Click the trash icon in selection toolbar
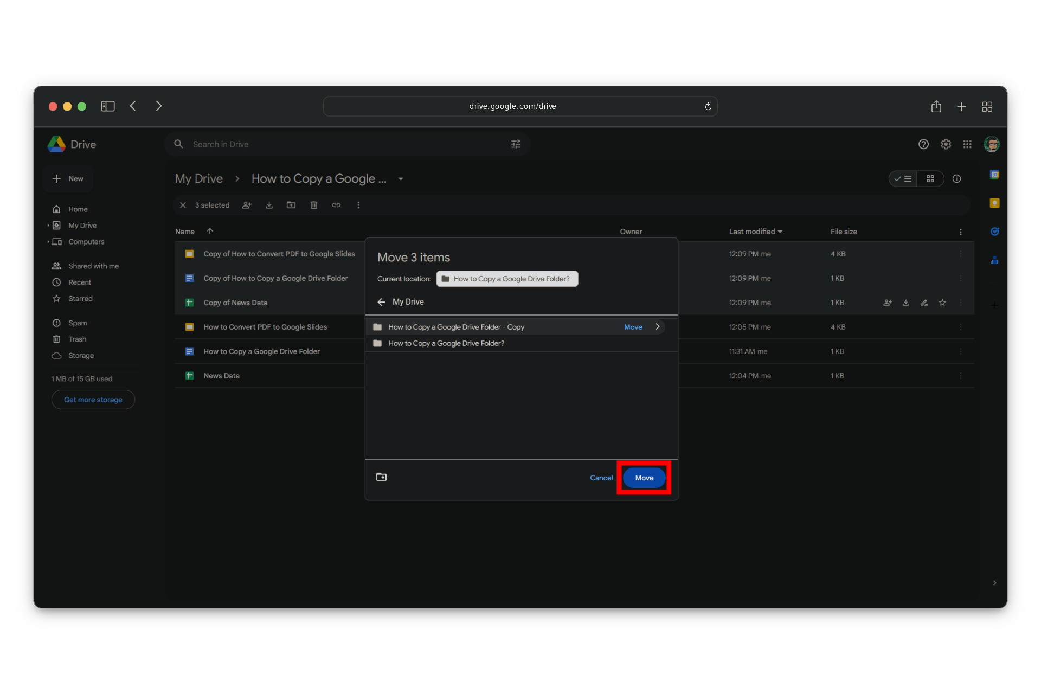 coord(313,205)
